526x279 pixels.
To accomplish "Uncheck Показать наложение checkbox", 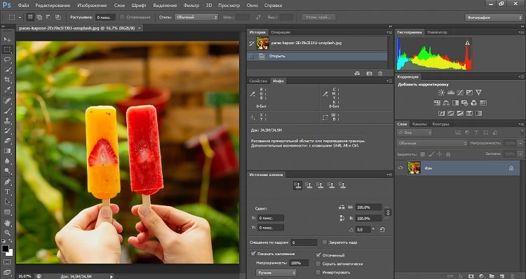I will 253,254.
